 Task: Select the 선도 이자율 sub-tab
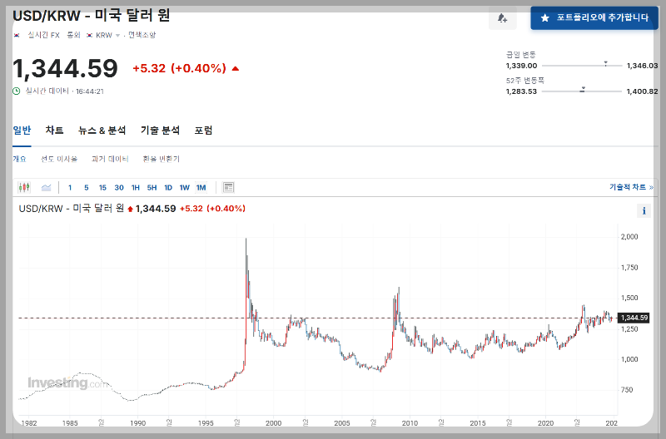(59, 159)
